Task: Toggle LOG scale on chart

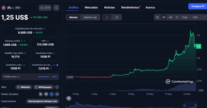Action: 195,17
